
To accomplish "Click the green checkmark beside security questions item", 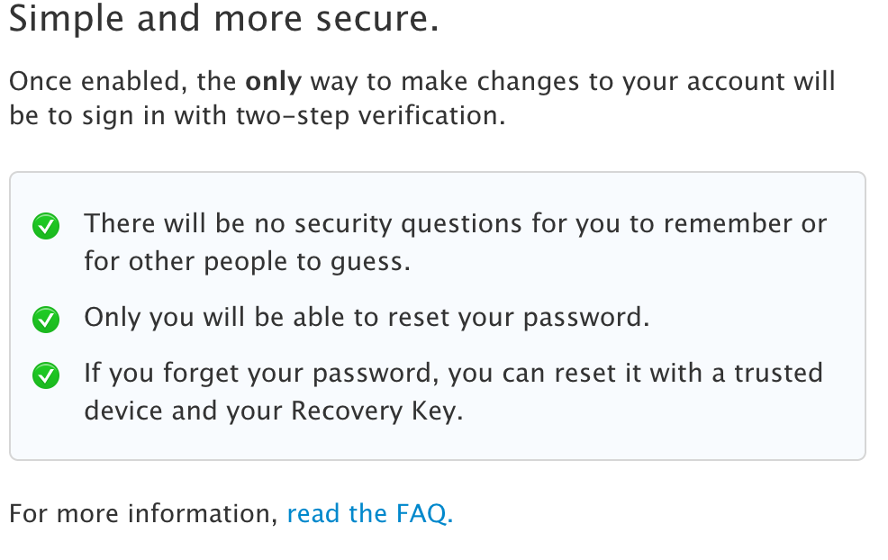I will point(45,227).
